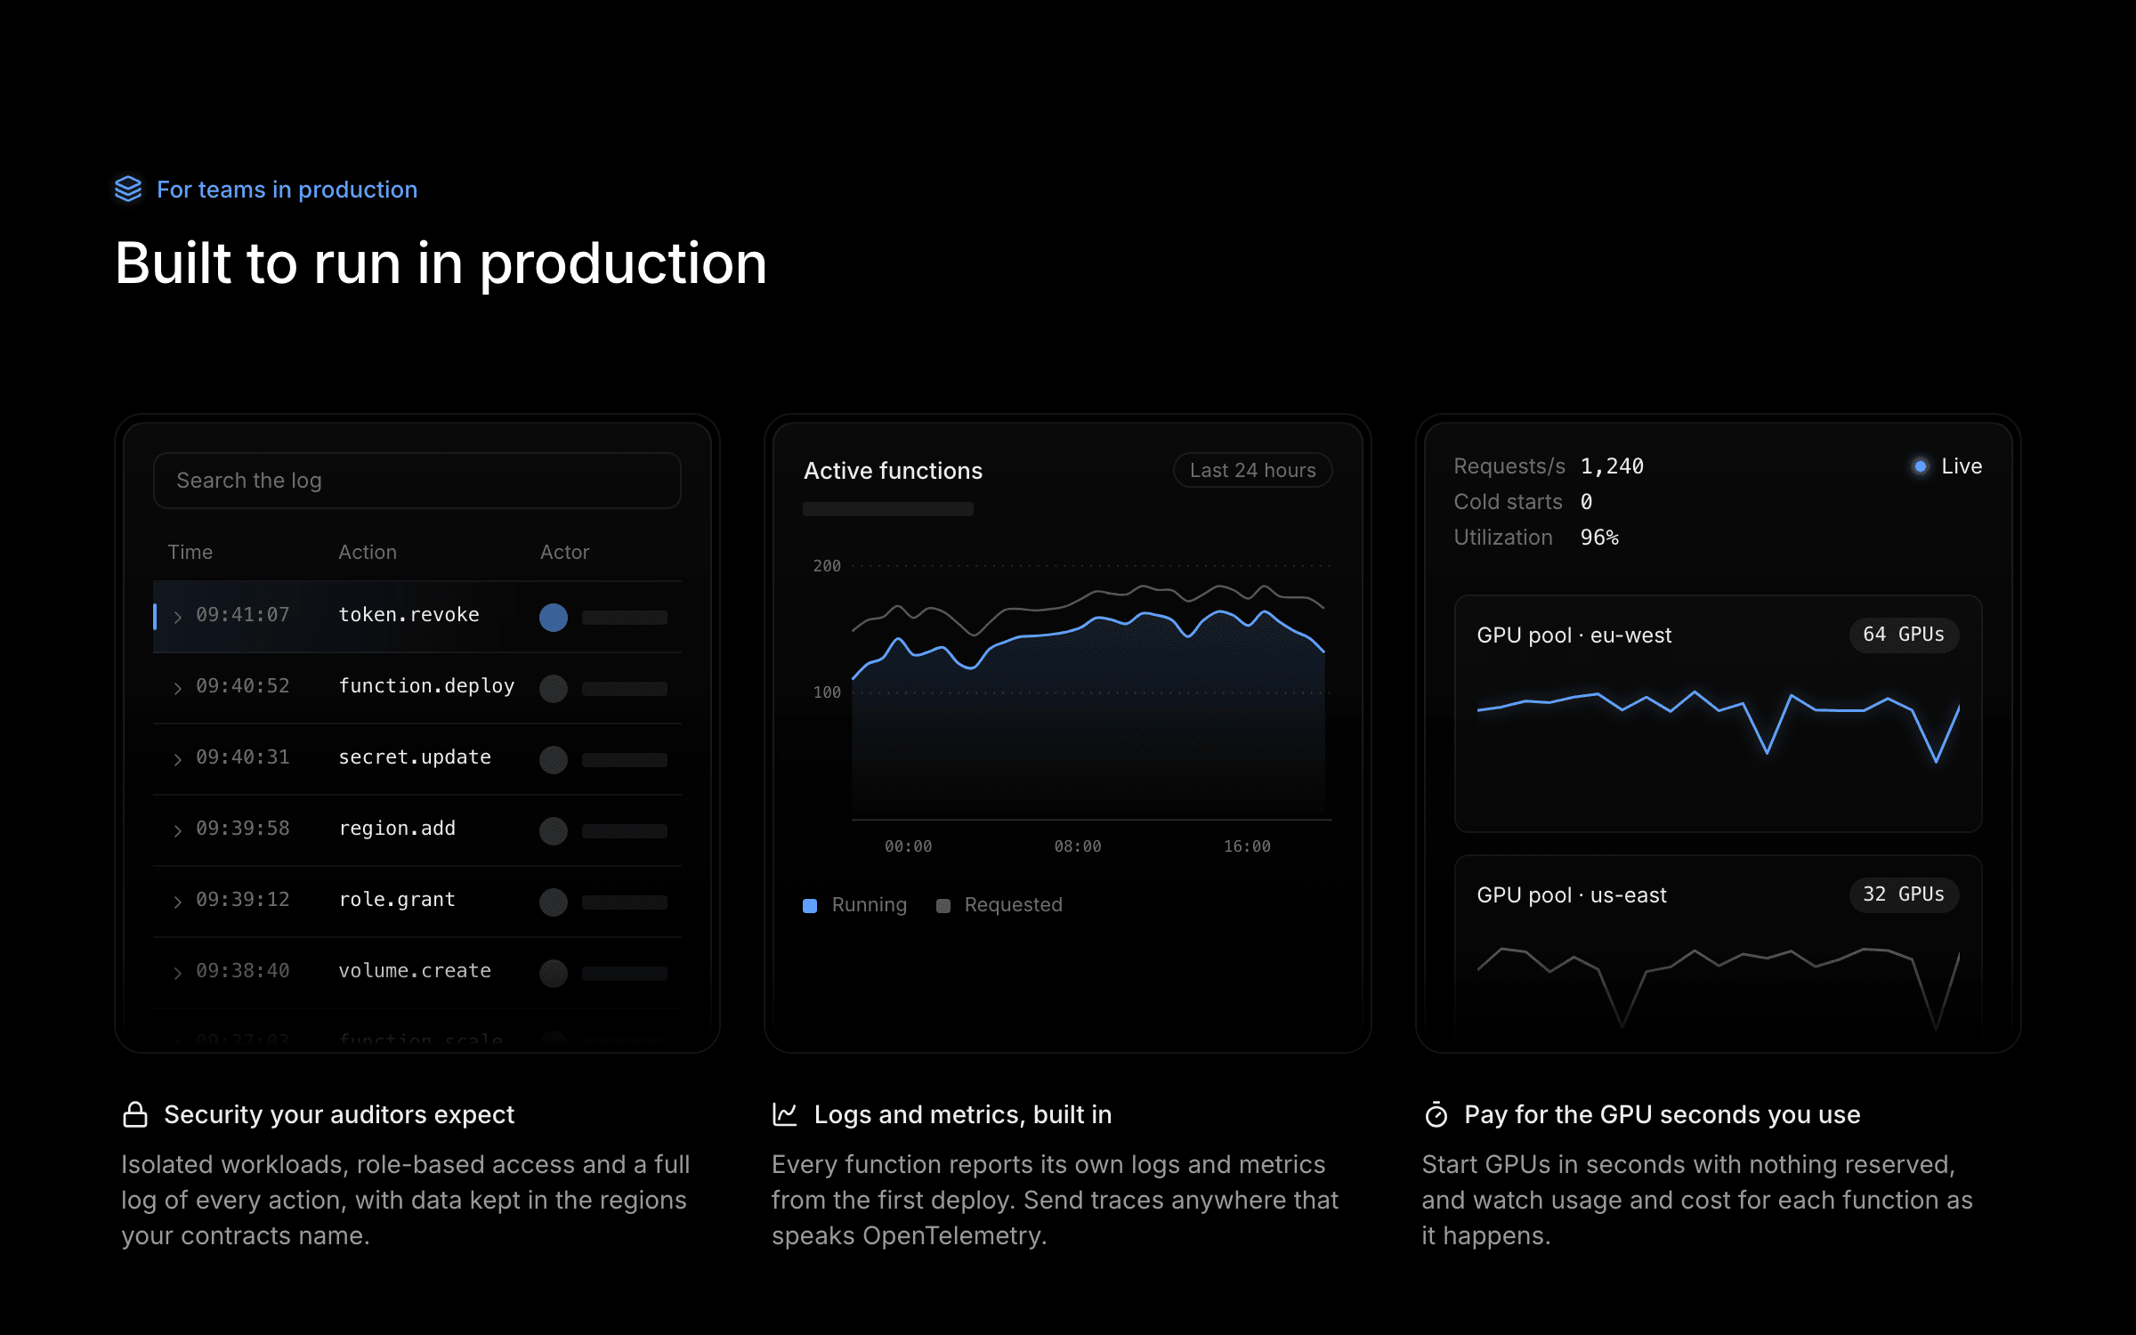Click the token.revoke action text

click(409, 615)
